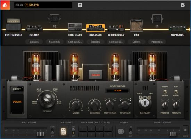
Task: Click the Master knob
Action: point(76,105)
